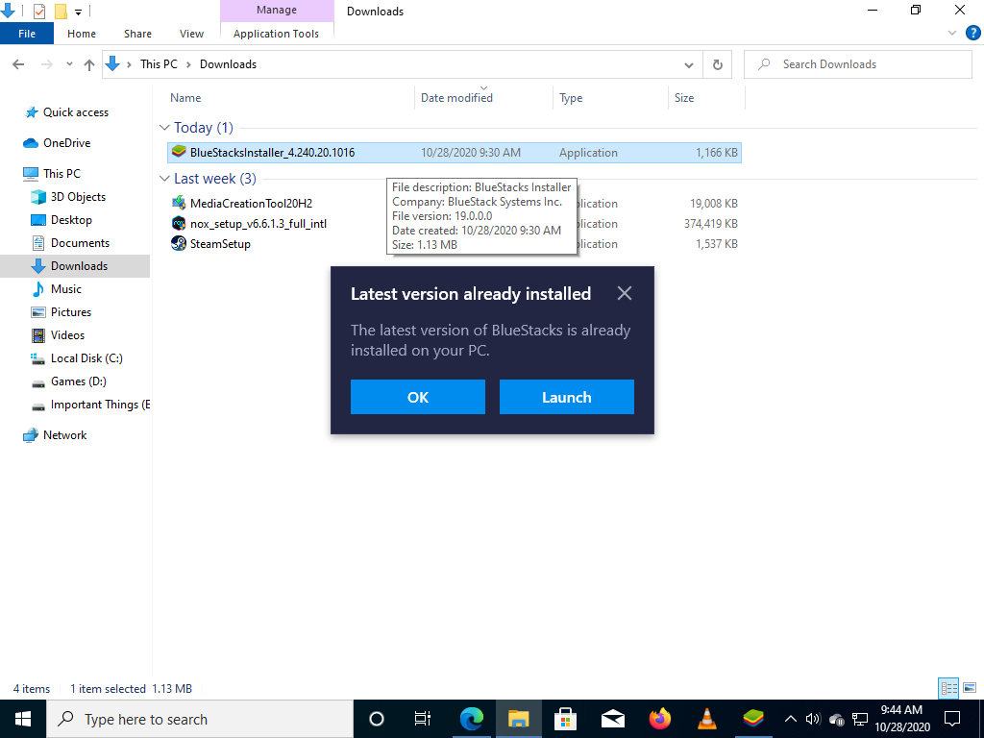This screenshot has width=984, height=738.
Task: Click the volume speaker tray icon
Action: coord(813,719)
